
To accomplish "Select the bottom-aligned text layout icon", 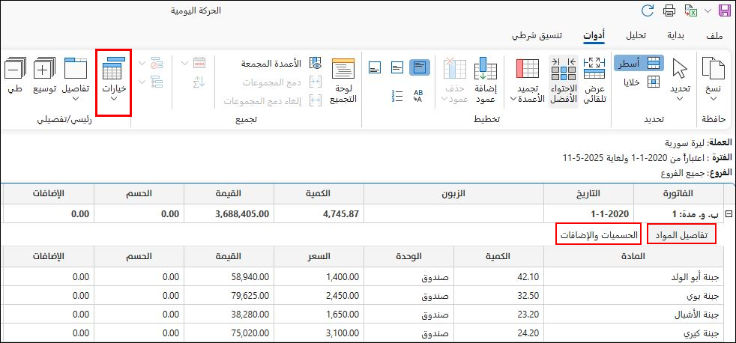I will [375, 67].
